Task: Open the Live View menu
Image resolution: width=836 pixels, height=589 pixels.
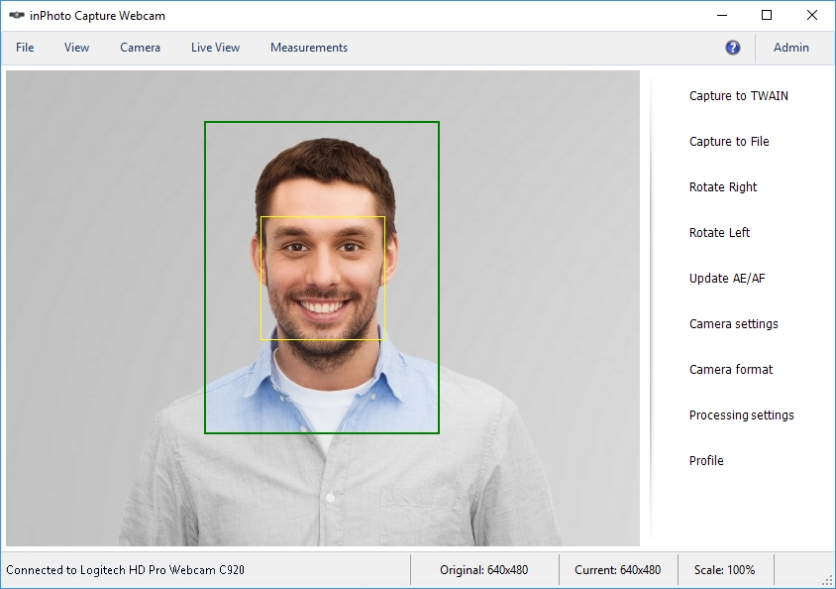Action: (215, 48)
